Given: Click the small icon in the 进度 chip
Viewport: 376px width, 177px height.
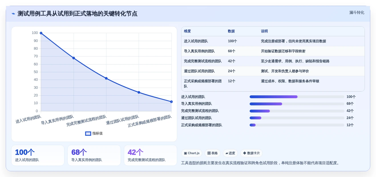Looking at the screenshot, I should tap(227, 153).
